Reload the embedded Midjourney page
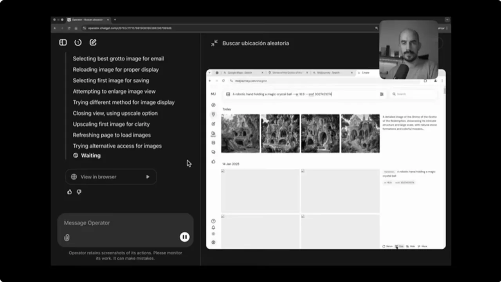Viewport: 501px width, 282px height. coord(223,81)
